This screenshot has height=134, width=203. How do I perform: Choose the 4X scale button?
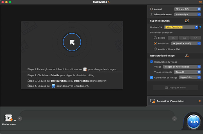click(x=195, y=38)
